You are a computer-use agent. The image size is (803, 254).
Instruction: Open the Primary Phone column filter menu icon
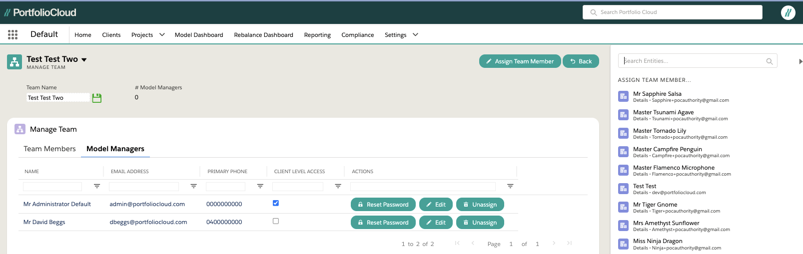[260, 186]
